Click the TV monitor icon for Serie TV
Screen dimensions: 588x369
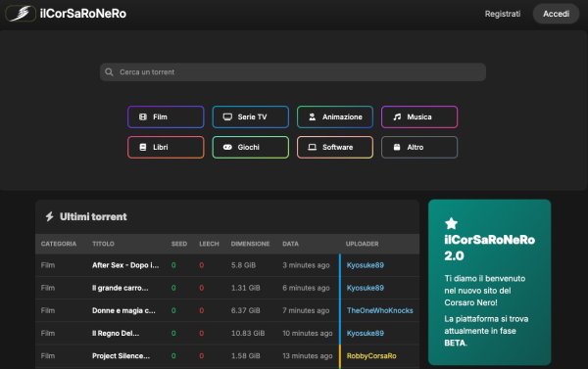227,116
